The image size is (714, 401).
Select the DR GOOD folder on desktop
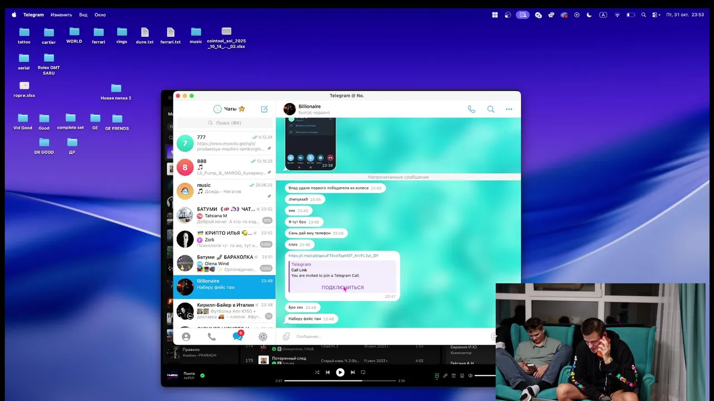(44, 146)
